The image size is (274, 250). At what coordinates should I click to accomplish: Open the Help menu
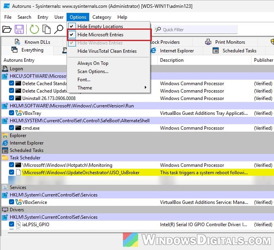tap(122, 17)
